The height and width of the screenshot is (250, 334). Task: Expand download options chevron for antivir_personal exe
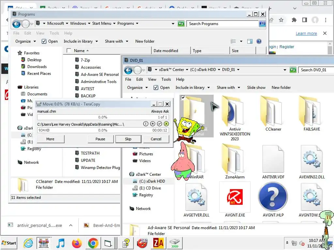(71, 225)
